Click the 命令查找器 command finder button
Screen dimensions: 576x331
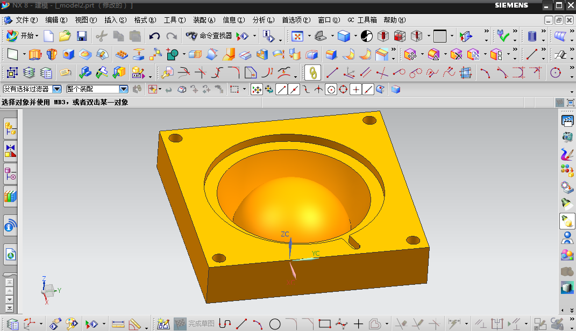click(209, 36)
